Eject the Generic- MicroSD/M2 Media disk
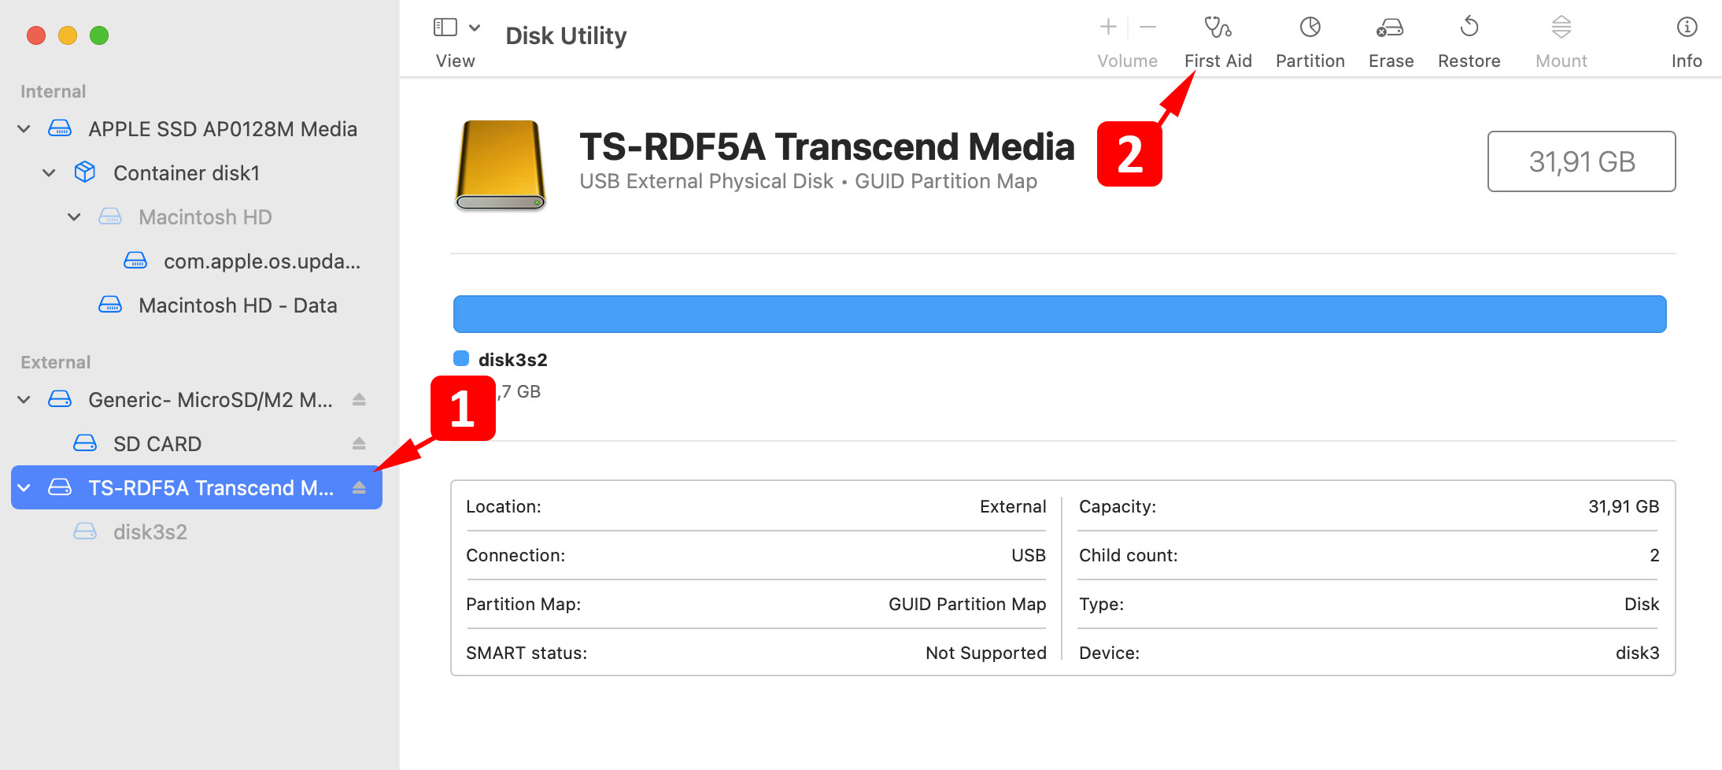 point(359,400)
